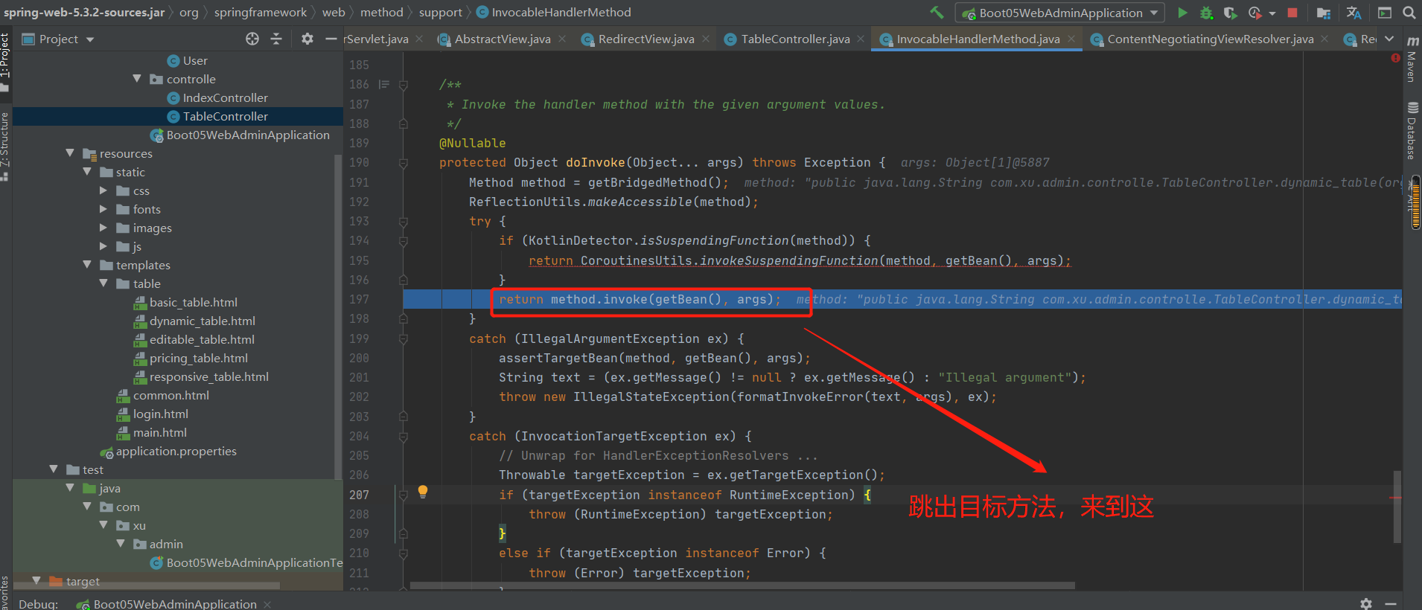Open Project Structure icon
The image size is (1422, 610).
point(1323,13)
